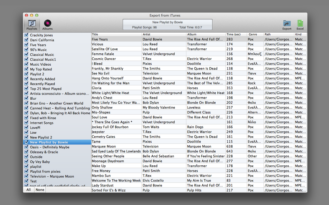The image size is (329, 205).
Task: Select the song Hang Onto Yourself
Action: point(107,78)
